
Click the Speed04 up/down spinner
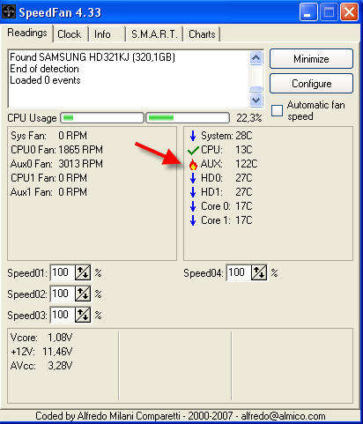click(x=259, y=272)
